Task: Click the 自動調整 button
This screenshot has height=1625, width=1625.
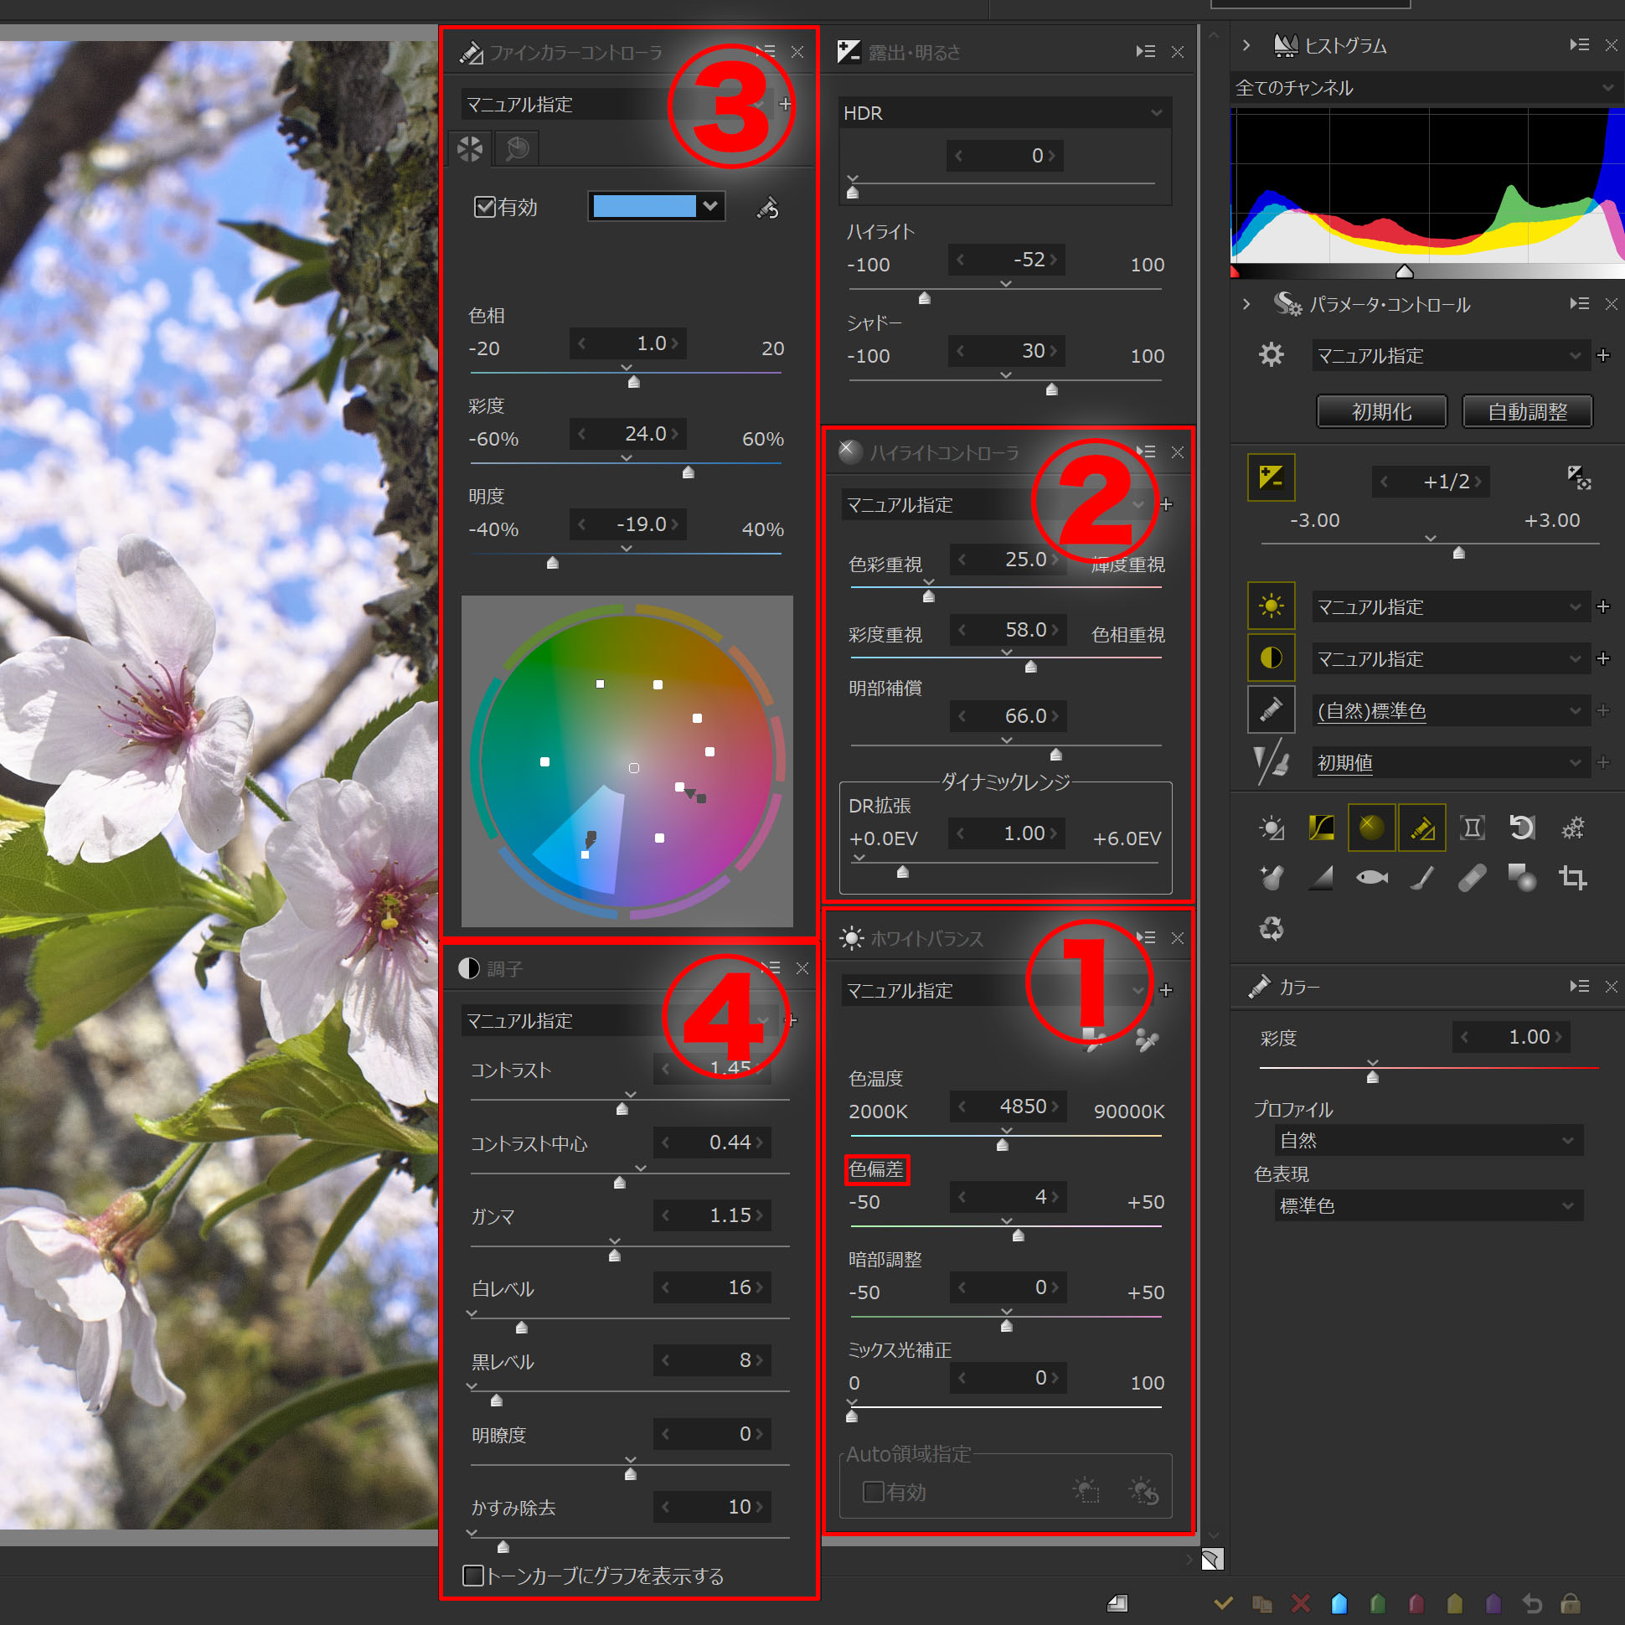Action: tap(1527, 411)
